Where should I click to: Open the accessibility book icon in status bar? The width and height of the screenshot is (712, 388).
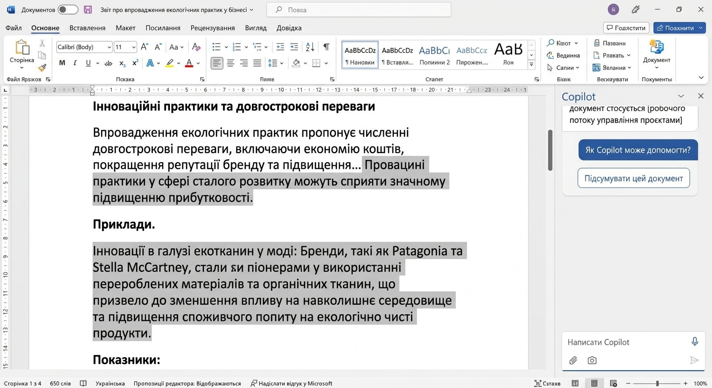click(83, 383)
